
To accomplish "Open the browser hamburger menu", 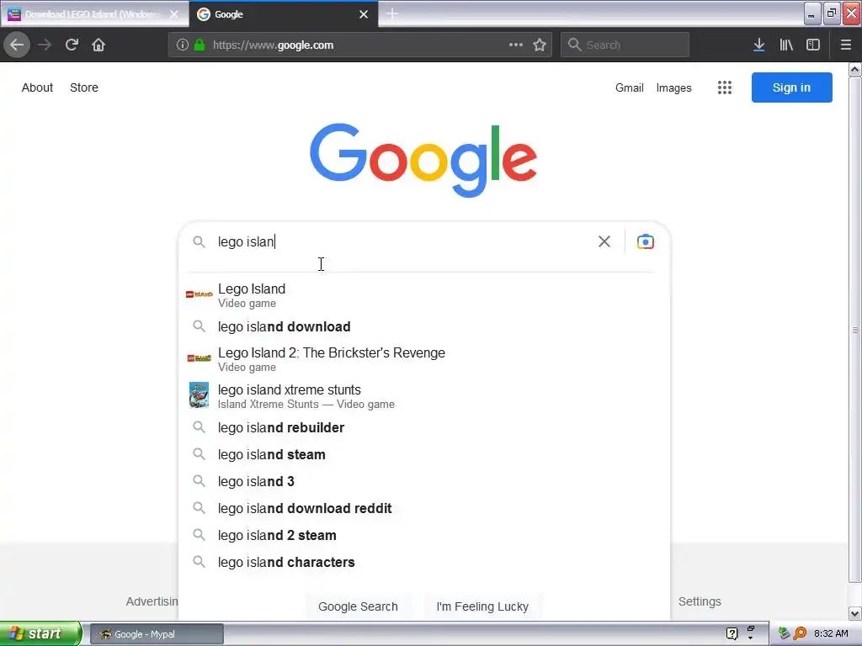I will (x=845, y=45).
